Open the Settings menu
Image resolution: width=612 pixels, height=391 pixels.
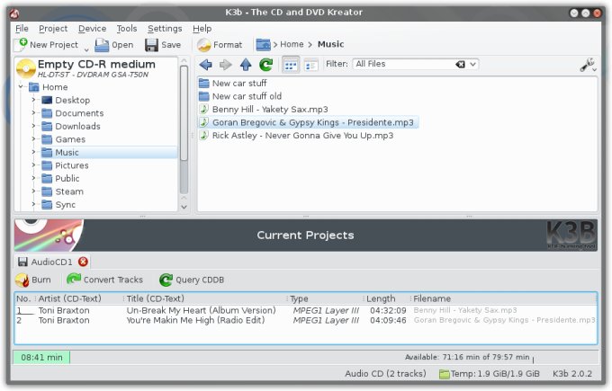[x=165, y=29]
